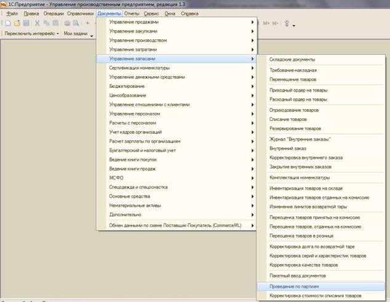Click the Copy toolbar icon
390x302 pixels.
pos(46,23)
